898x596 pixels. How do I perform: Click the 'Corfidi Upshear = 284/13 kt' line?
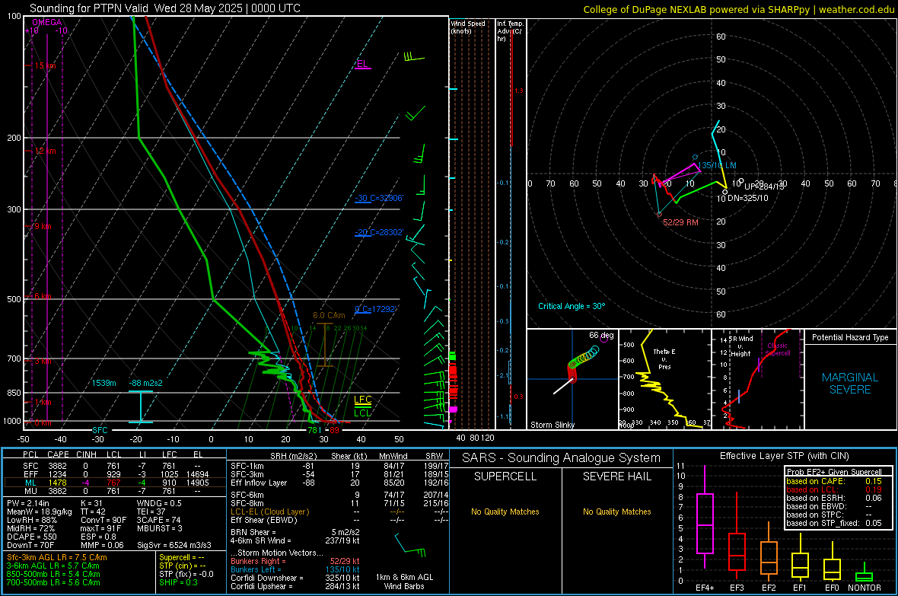click(x=295, y=586)
